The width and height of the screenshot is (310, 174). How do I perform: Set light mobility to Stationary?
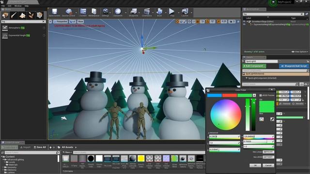pyautogui.click(x=285, y=103)
